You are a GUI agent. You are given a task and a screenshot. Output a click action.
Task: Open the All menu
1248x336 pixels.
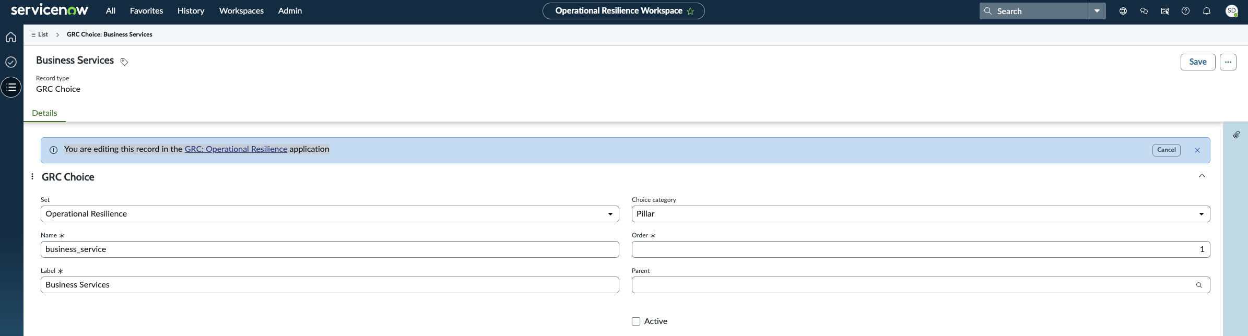pyautogui.click(x=111, y=10)
